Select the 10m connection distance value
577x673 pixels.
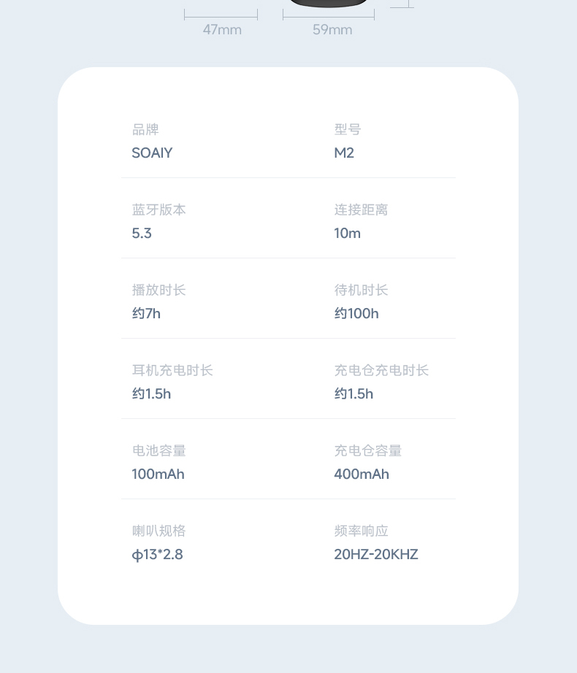point(348,233)
